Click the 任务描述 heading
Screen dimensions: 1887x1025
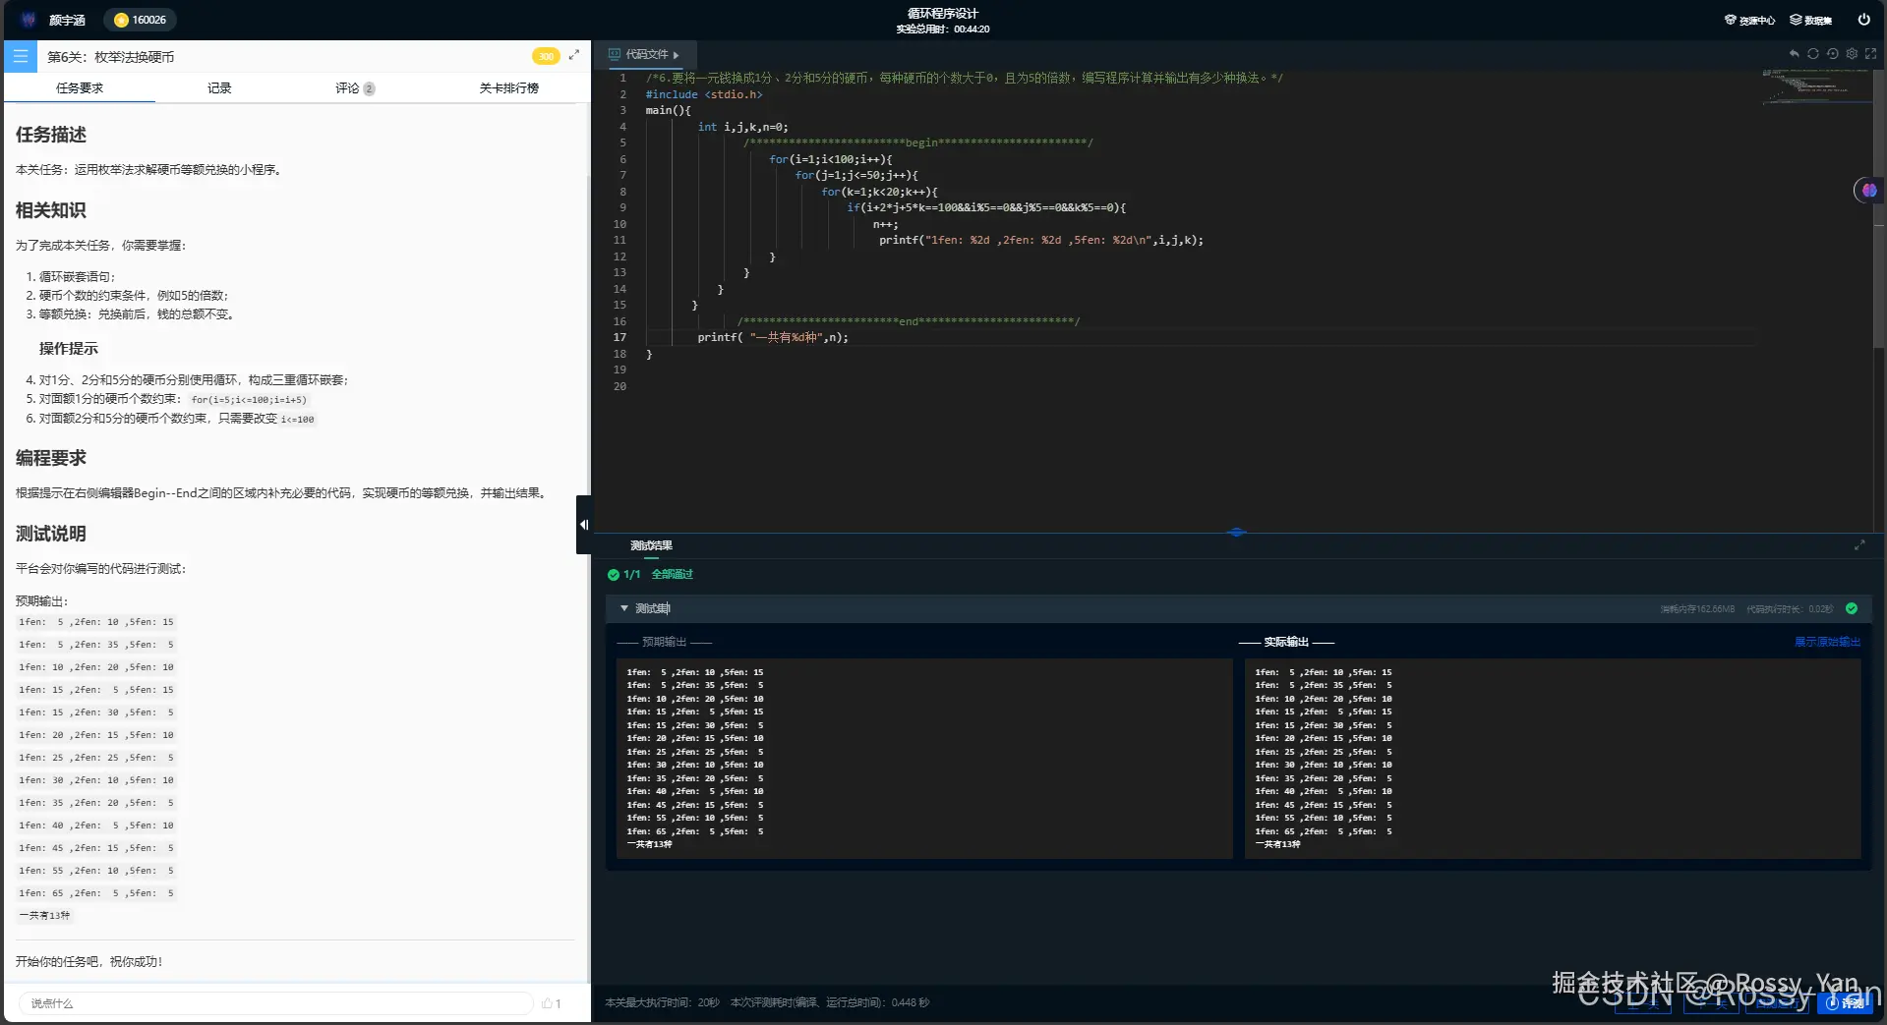pyautogui.click(x=51, y=135)
